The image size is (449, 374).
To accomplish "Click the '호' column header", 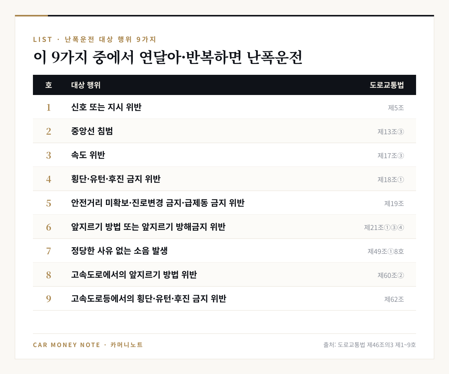I will click(x=49, y=85).
